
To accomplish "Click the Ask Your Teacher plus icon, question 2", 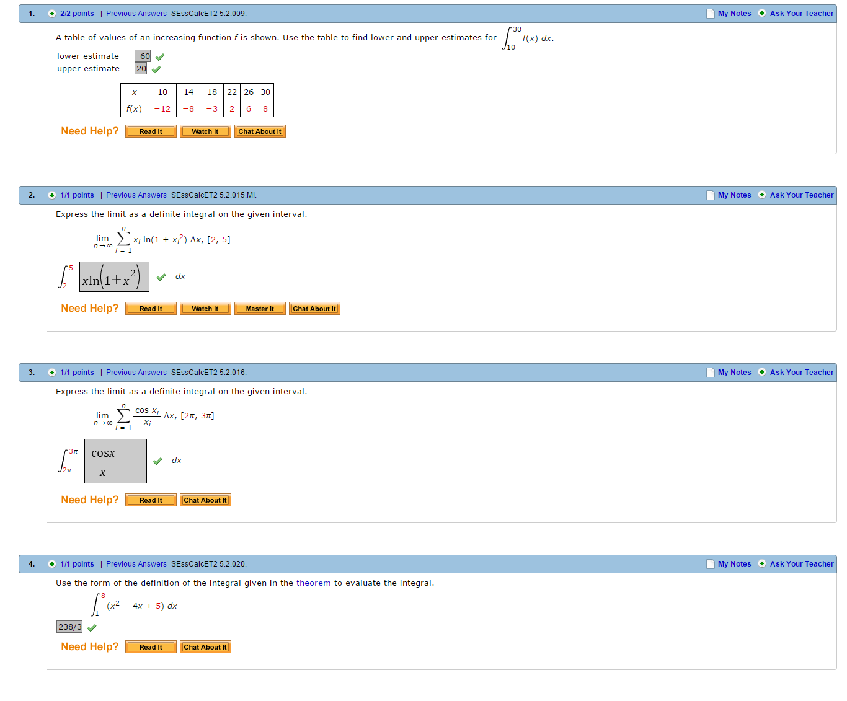I will click(x=762, y=195).
